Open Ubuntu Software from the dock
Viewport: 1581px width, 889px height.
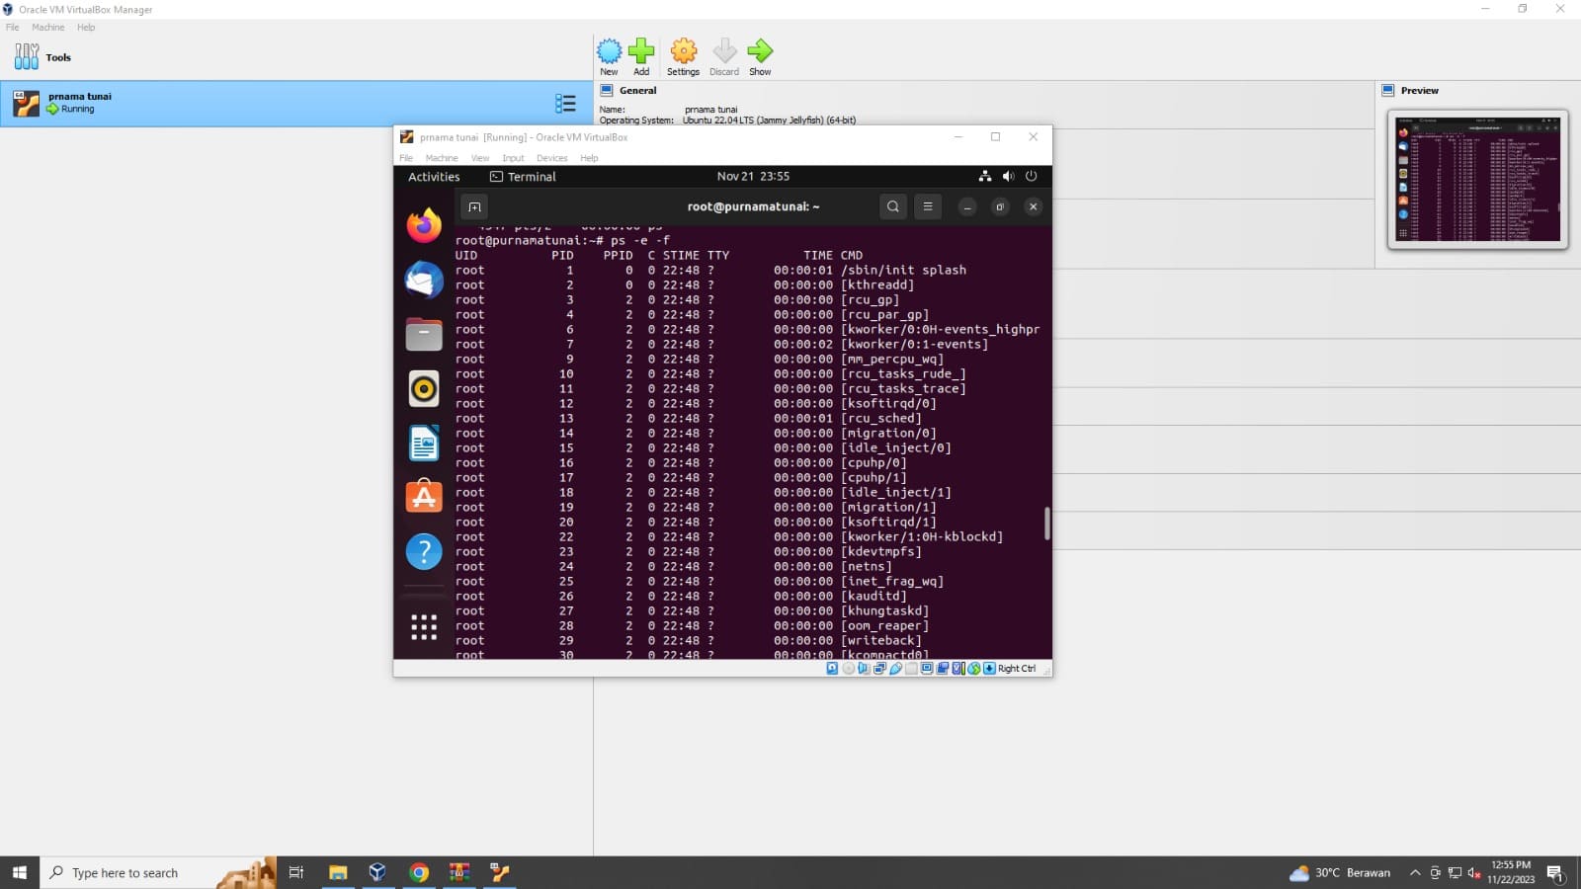pos(424,497)
